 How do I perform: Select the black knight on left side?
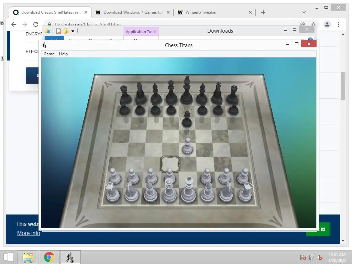point(140,93)
